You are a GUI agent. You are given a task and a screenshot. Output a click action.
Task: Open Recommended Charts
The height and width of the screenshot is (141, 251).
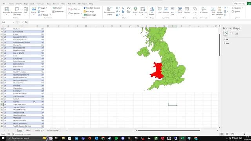(x=109, y=11)
